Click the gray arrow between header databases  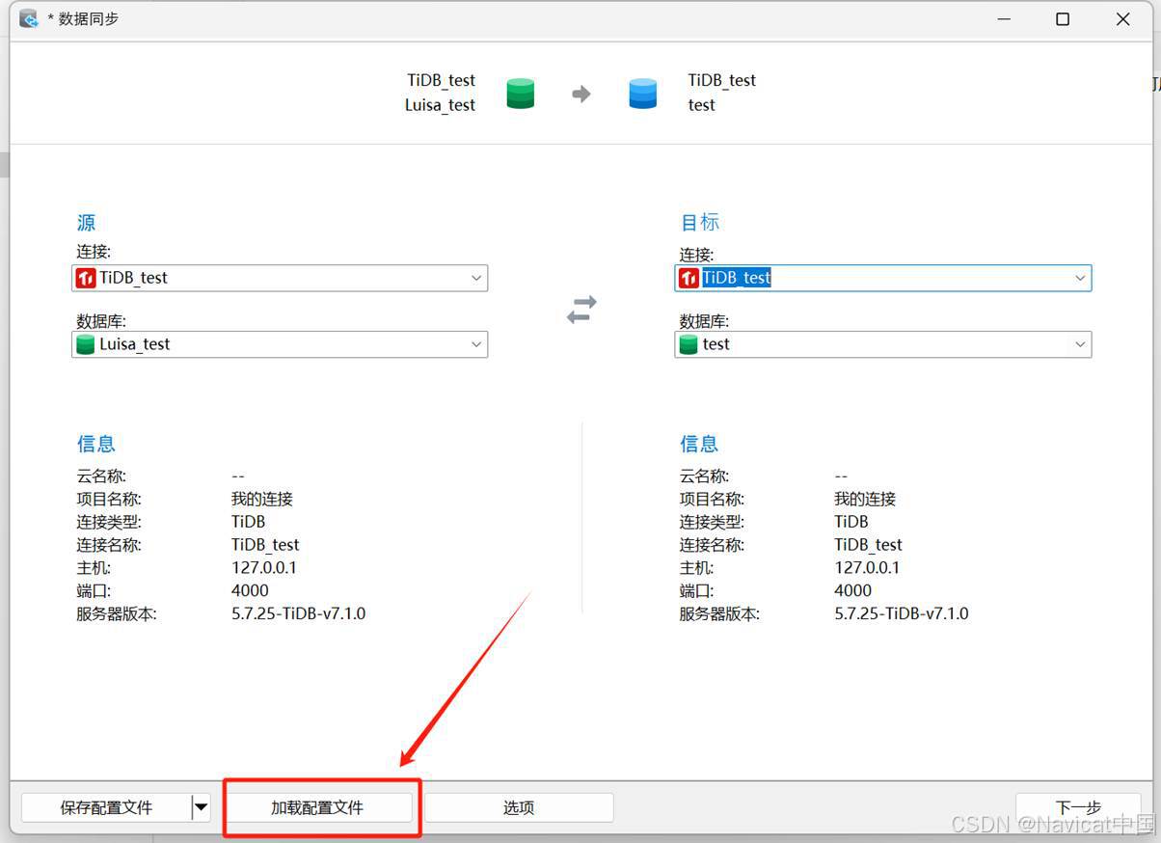tap(580, 94)
